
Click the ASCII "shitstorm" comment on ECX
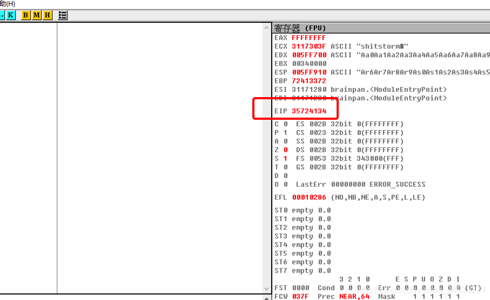click(x=370, y=46)
